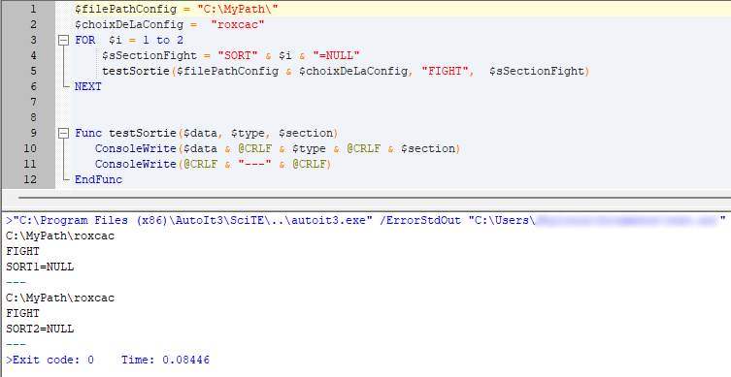
Task: Collapse the FOR loop fold marker
Action: click(x=63, y=41)
